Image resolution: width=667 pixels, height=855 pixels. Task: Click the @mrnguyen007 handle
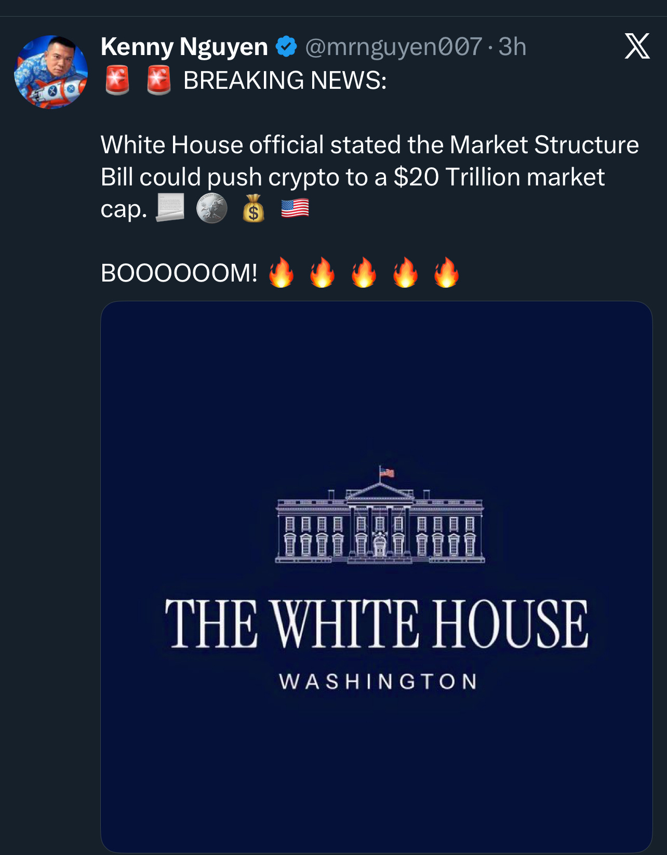click(394, 47)
